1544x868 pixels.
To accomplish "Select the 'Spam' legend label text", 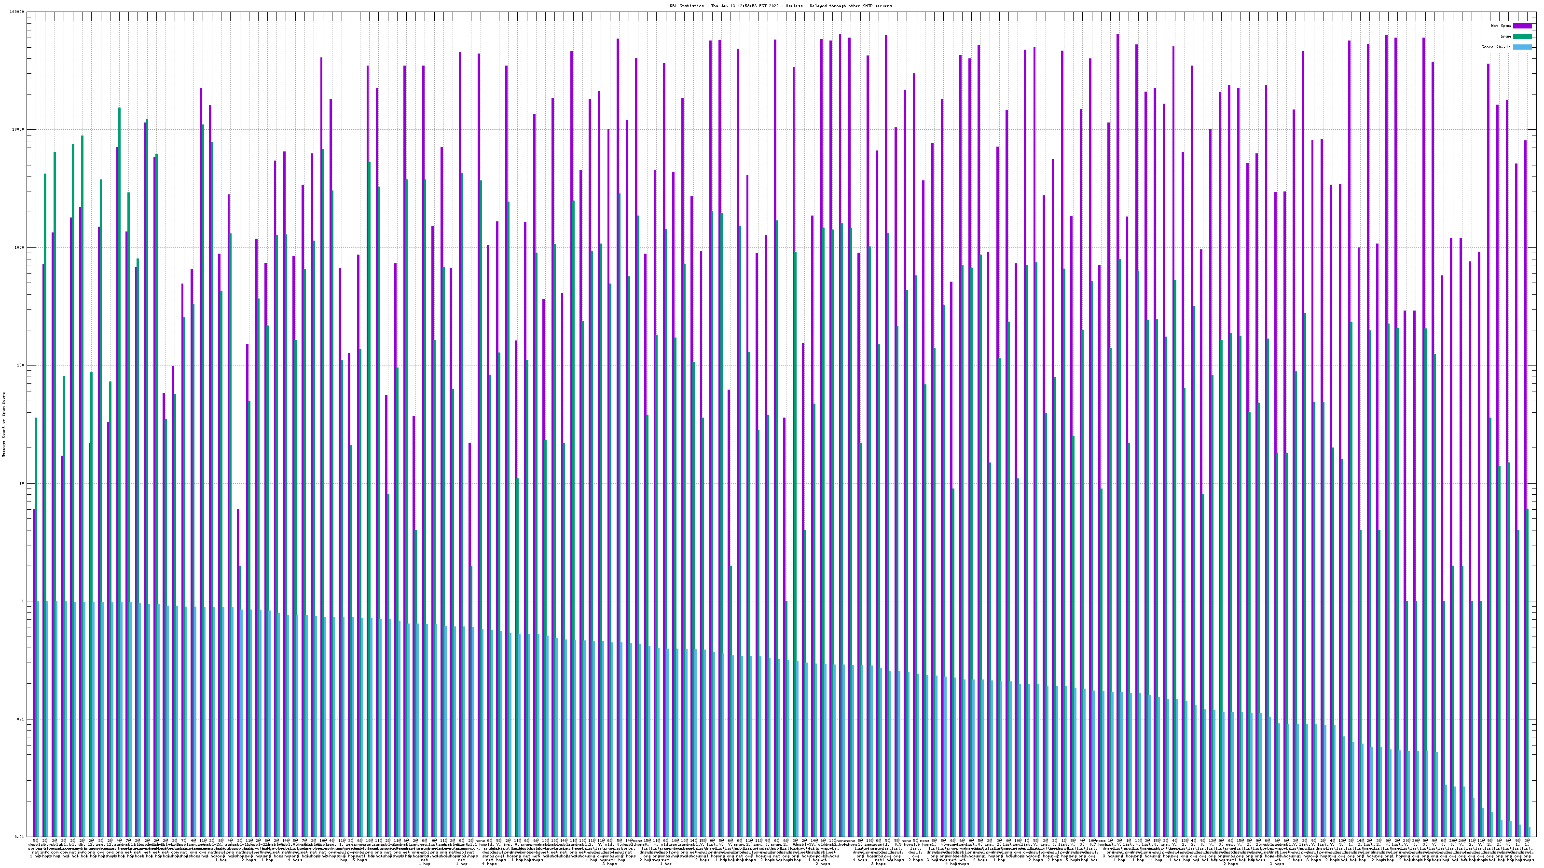I will pyautogui.click(x=1505, y=37).
